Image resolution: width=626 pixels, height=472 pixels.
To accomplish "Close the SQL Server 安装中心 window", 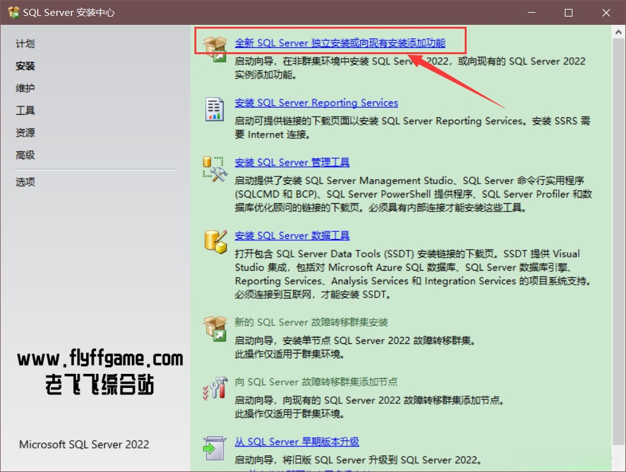I will tap(606, 12).
